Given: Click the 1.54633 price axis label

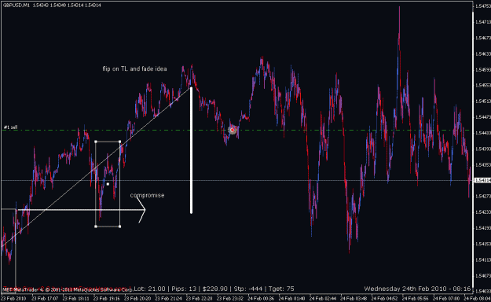Looking at the screenshot, I should tap(483, 54).
